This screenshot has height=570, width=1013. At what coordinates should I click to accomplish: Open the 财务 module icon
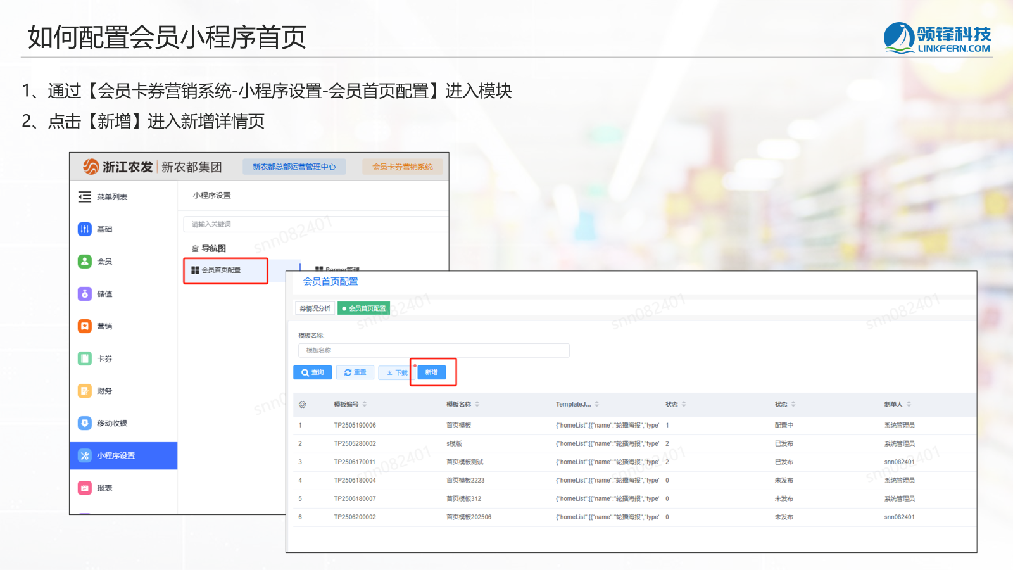point(85,391)
